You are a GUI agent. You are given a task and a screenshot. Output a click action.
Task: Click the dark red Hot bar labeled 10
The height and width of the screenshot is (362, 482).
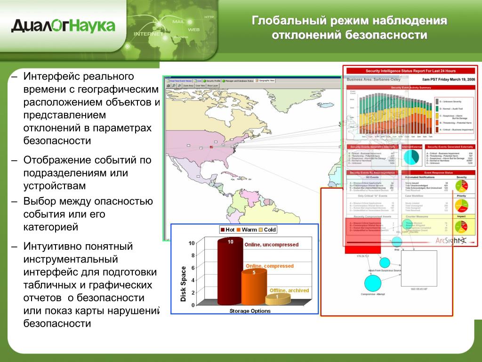tap(230, 271)
